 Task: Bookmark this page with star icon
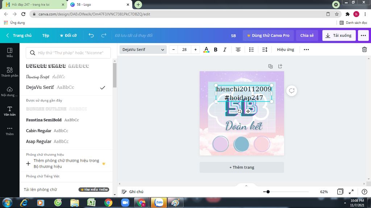point(337,14)
